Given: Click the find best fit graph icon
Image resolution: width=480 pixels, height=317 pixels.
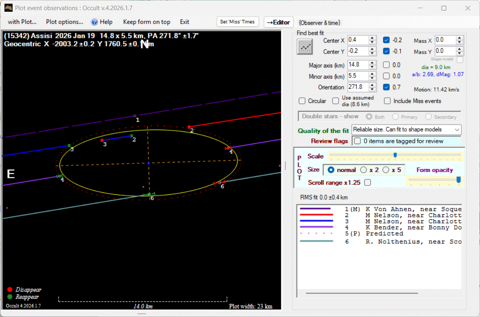Looking at the screenshot, I should pyautogui.click(x=304, y=47).
